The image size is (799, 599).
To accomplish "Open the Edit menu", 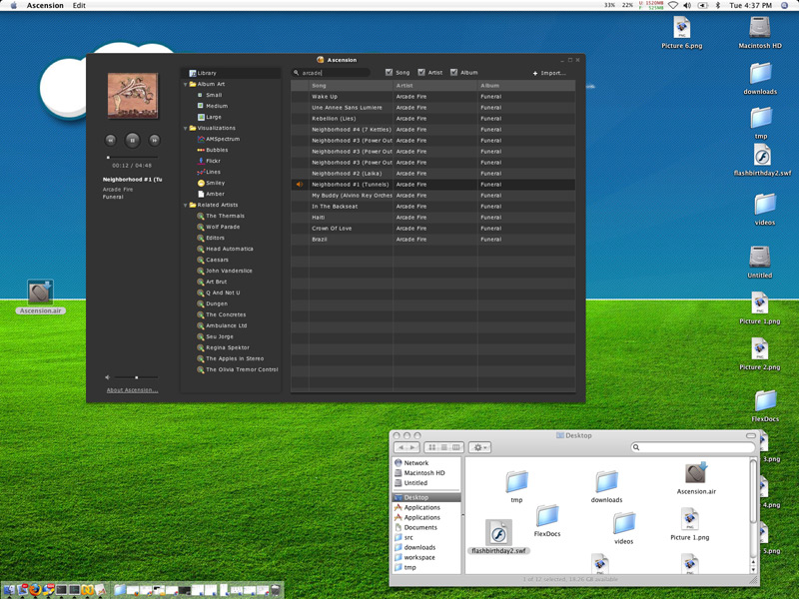I will pyautogui.click(x=79, y=6).
